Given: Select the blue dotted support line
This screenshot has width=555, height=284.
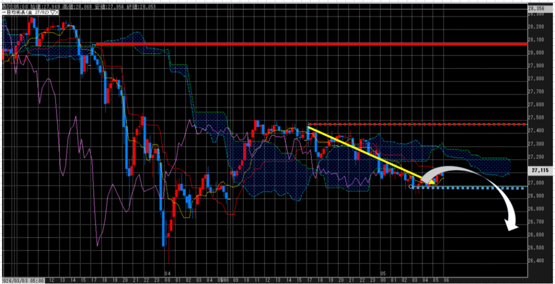Looking at the screenshot, I should (x=477, y=188).
